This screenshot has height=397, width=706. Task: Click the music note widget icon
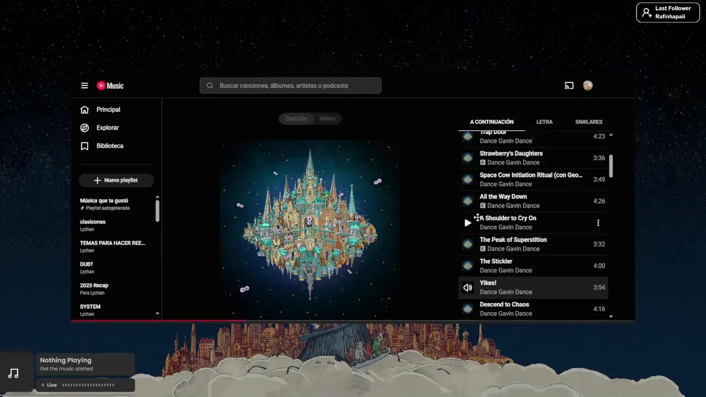(14, 373)
